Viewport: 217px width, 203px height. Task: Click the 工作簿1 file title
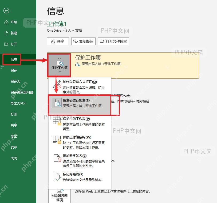[57, 24]
